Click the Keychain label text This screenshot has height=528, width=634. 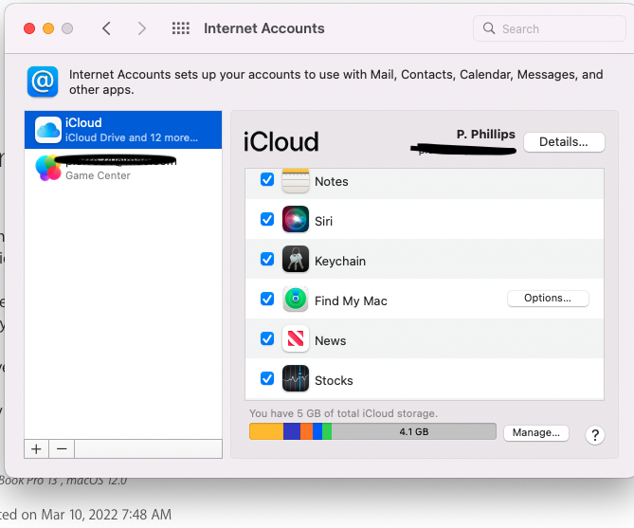click(x=340, y=262)
